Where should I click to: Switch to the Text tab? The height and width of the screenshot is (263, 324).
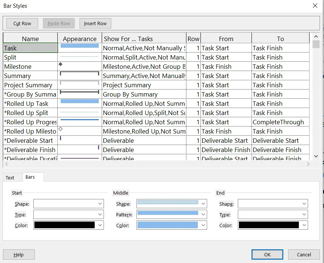10,178
